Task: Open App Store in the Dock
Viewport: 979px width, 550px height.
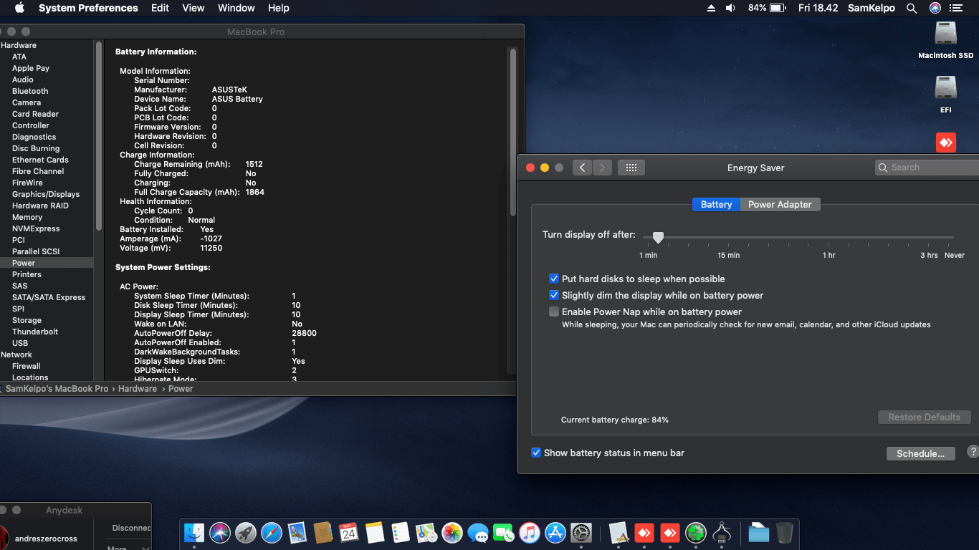Action: click(555, 532)
